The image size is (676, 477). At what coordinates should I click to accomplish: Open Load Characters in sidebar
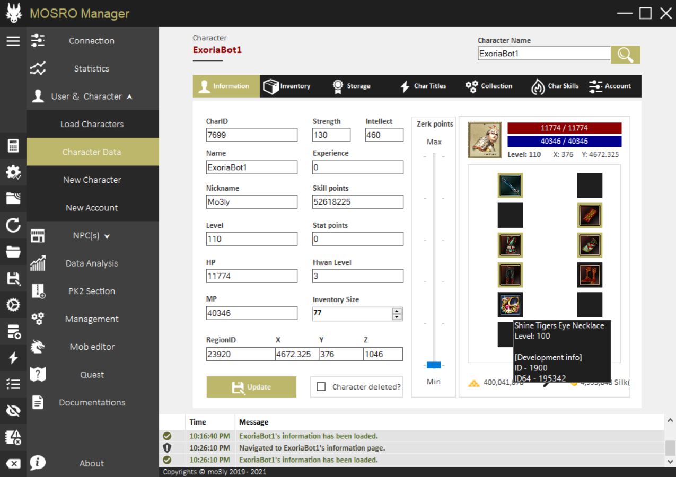pos(92,124)
